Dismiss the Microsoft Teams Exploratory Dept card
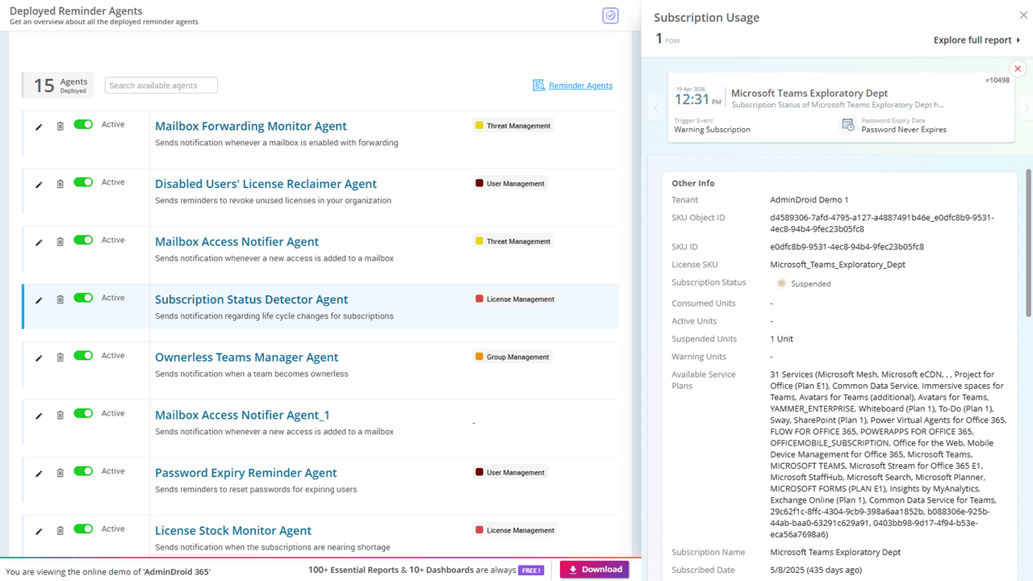 [1018, 69]
